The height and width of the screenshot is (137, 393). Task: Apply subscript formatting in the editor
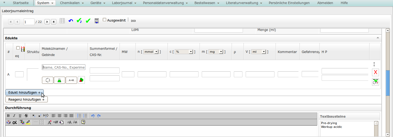34,116
